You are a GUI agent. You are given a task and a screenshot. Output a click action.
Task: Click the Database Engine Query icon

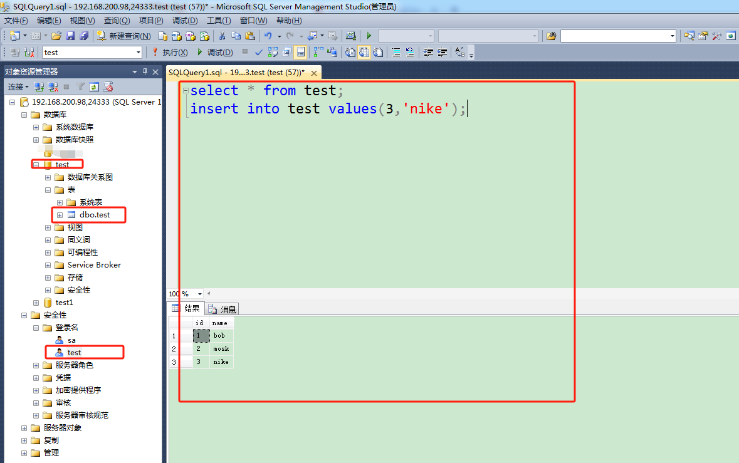[162, 36]
